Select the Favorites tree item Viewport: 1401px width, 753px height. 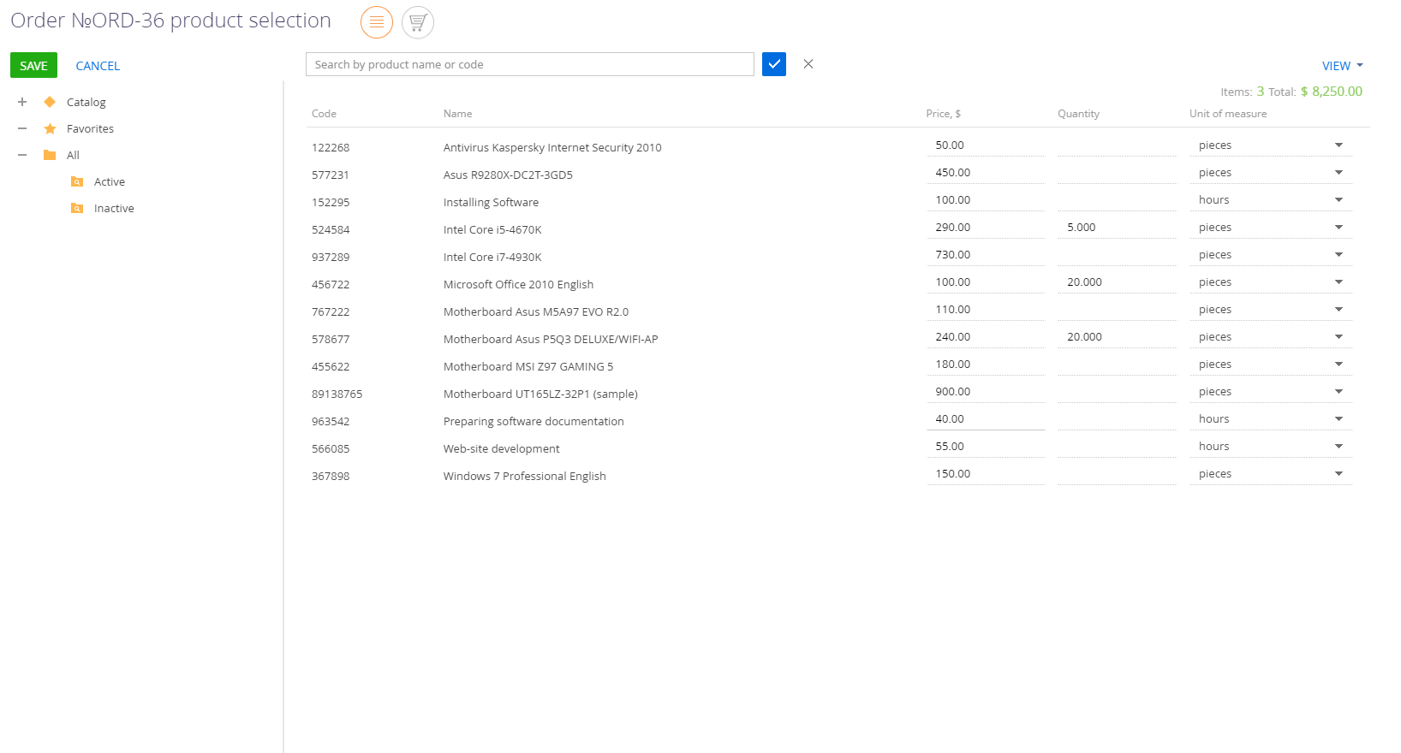point(90,128)
